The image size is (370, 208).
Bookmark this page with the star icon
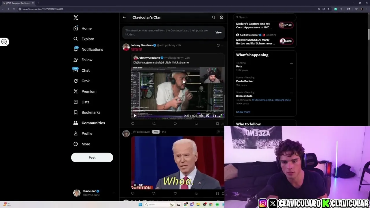(328, 9)
